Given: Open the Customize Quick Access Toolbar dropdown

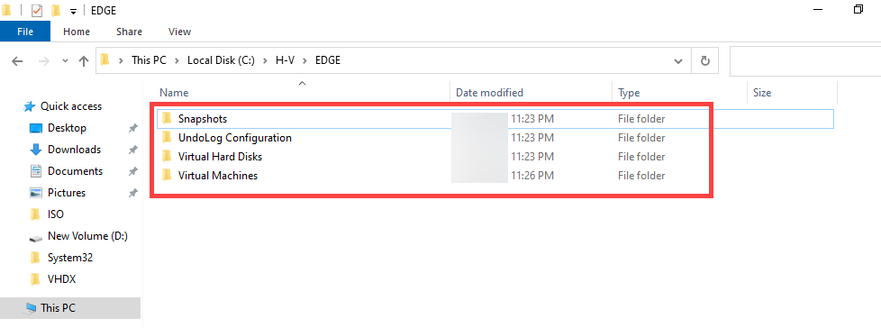Looking at the screenshot, I should tap(73, 11).
